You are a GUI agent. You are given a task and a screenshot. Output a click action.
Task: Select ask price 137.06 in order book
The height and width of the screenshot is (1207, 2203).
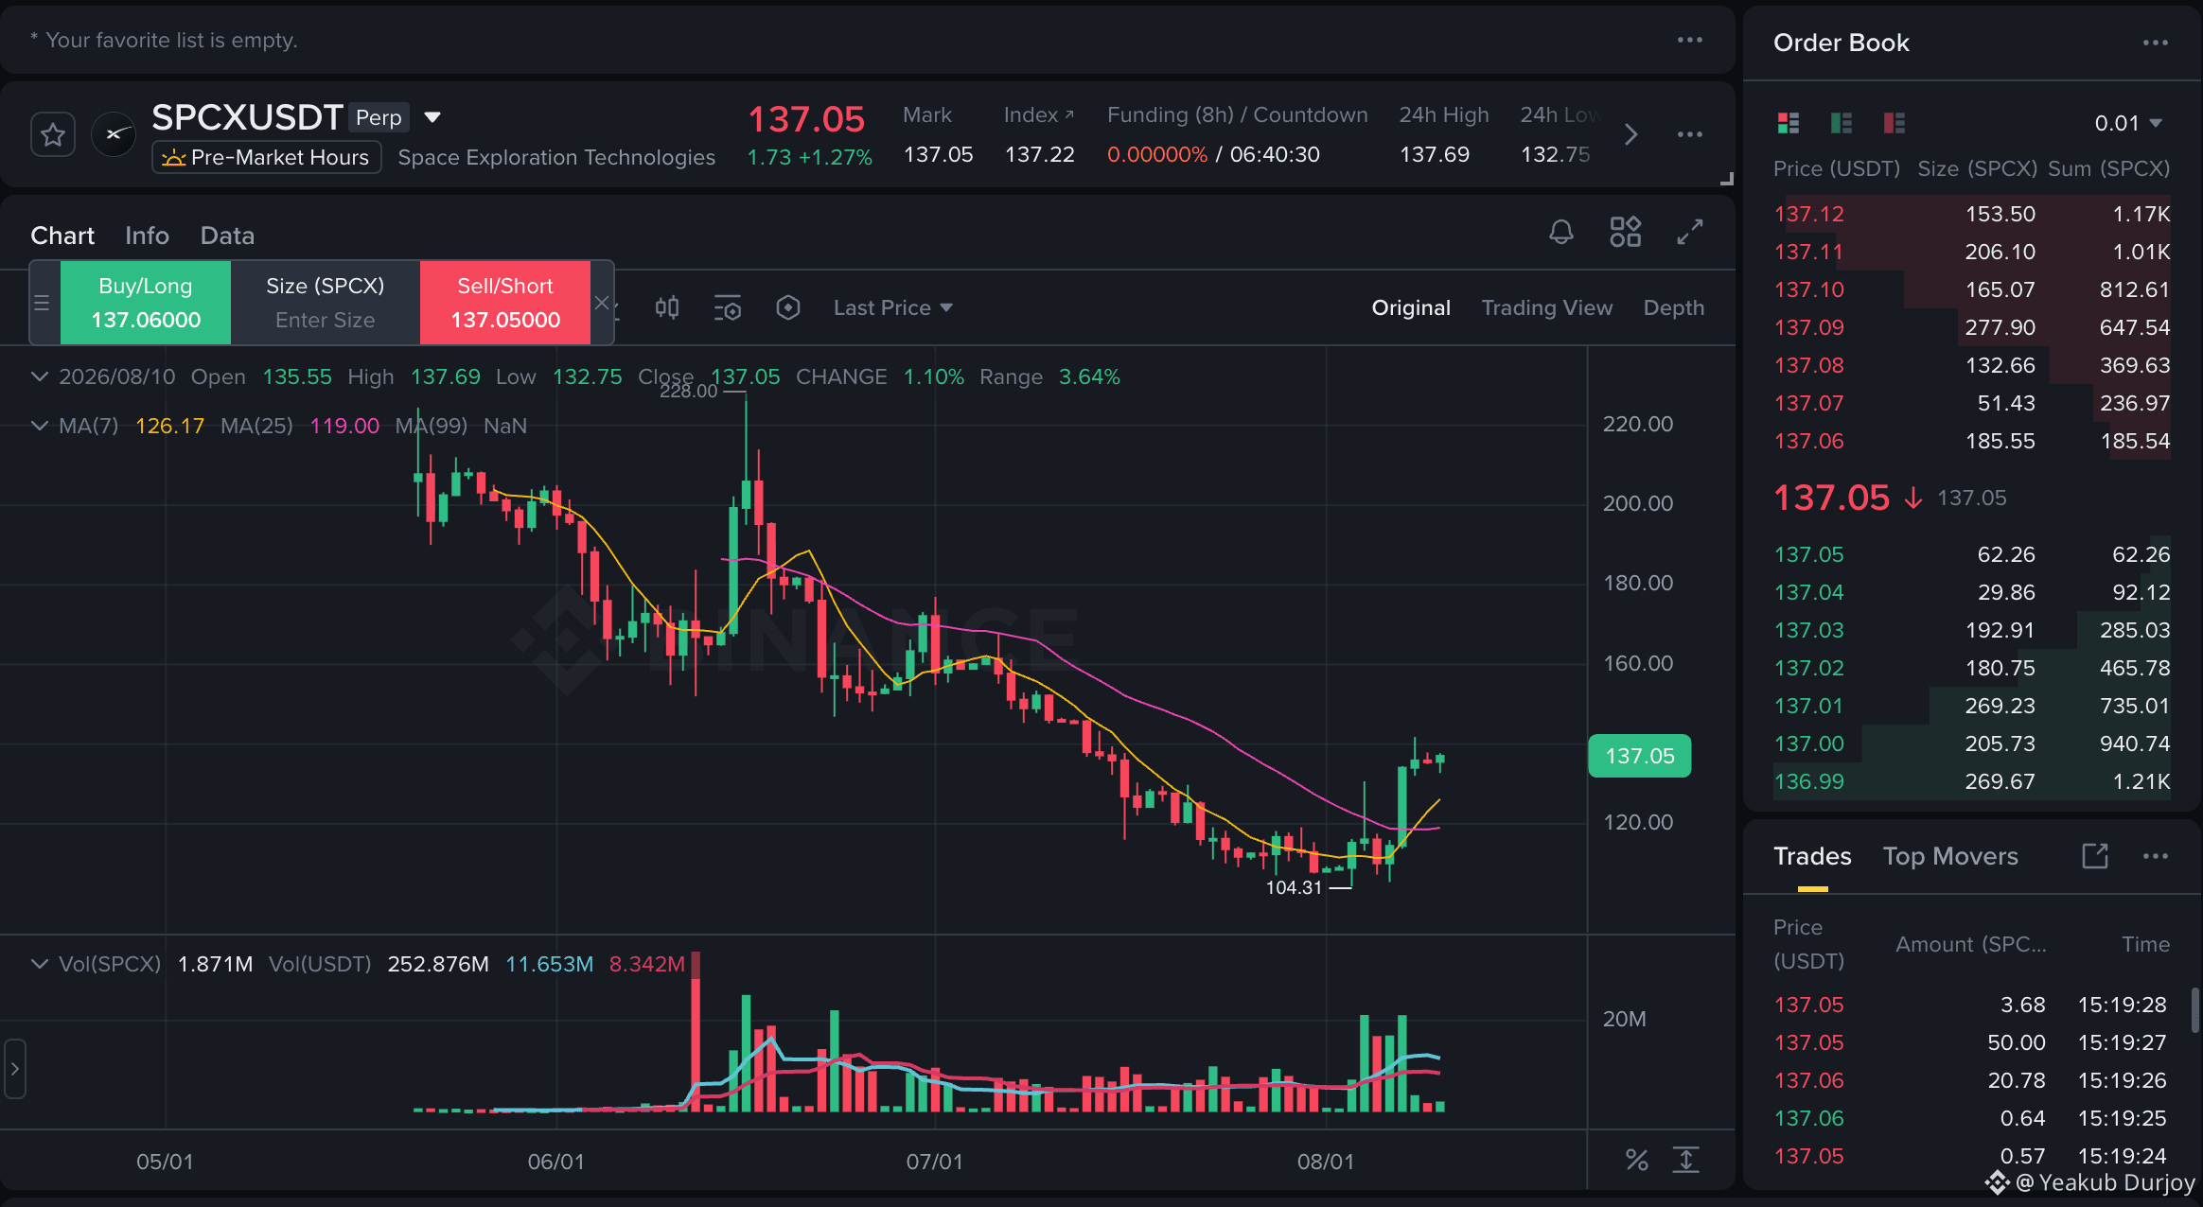[x=1808, y=441]
